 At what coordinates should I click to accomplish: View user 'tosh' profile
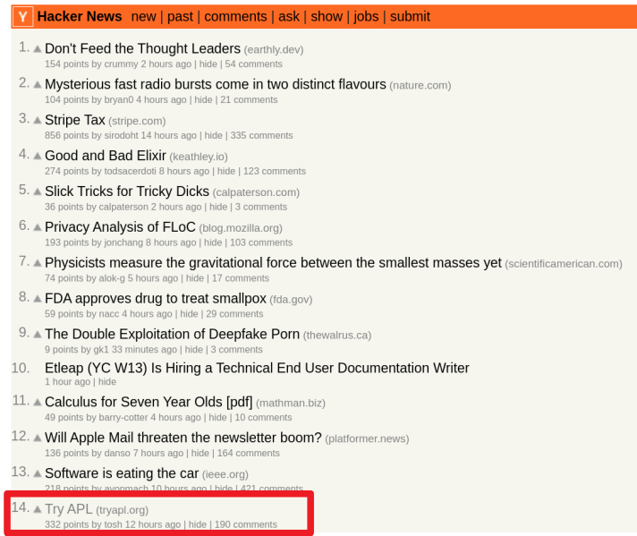(x=113, y=524)
